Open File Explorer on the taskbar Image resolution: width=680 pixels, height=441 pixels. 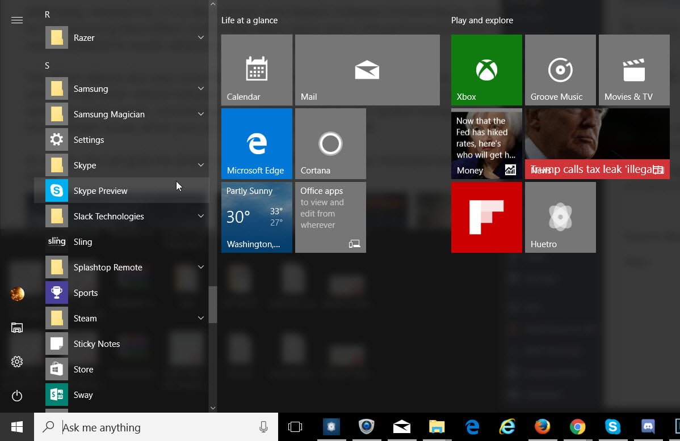tap(436, 427)
